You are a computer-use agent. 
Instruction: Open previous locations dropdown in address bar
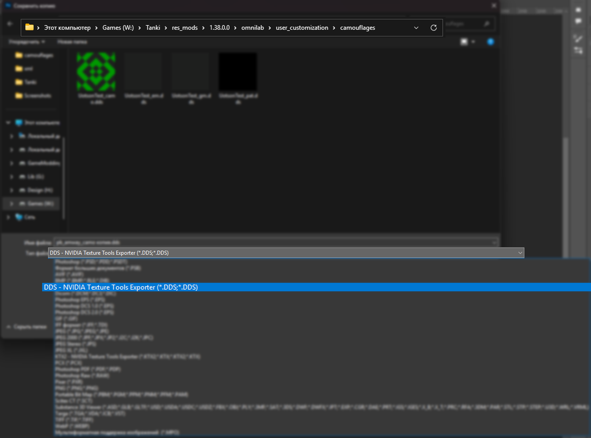(x=416, y=28)
